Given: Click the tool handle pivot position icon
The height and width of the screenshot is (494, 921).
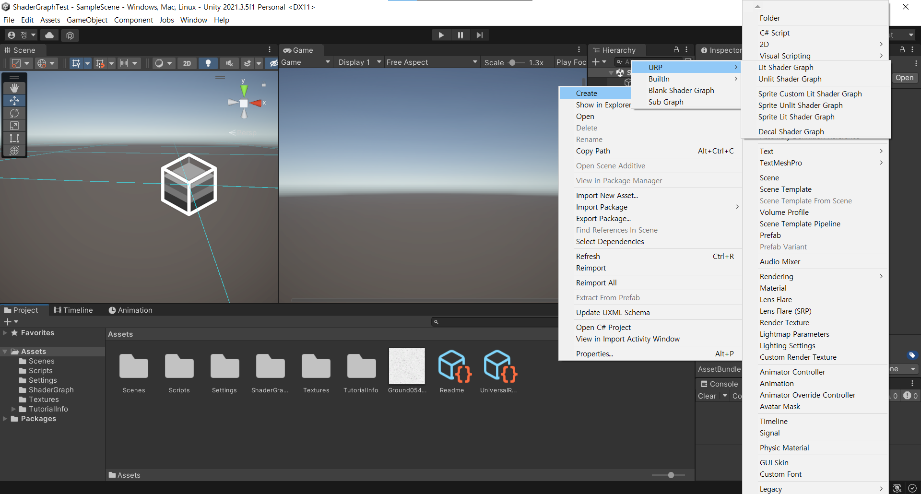Looking at the screenshot, I should pyautogui.click(x=16, y=63).
